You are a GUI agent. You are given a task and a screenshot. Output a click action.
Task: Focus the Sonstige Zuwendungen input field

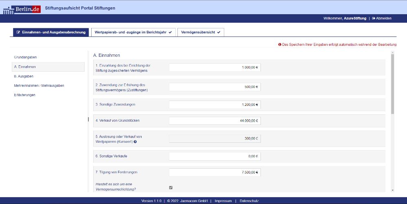point(214,105)
